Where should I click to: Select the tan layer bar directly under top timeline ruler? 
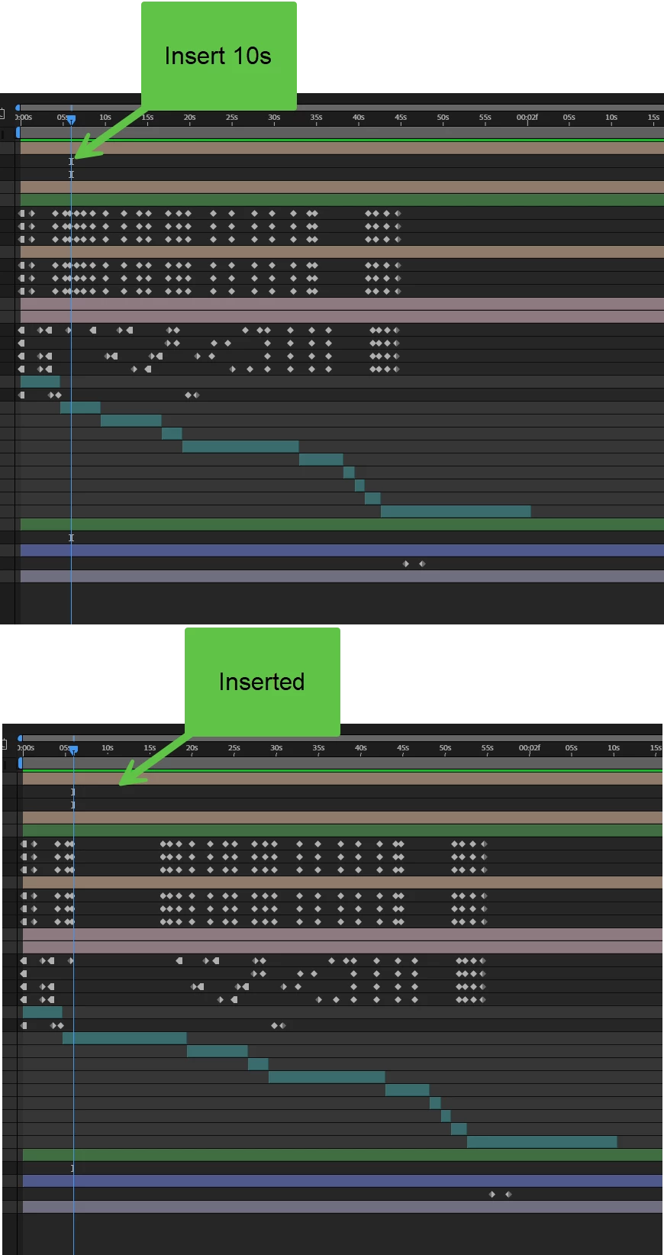(342, 148)
